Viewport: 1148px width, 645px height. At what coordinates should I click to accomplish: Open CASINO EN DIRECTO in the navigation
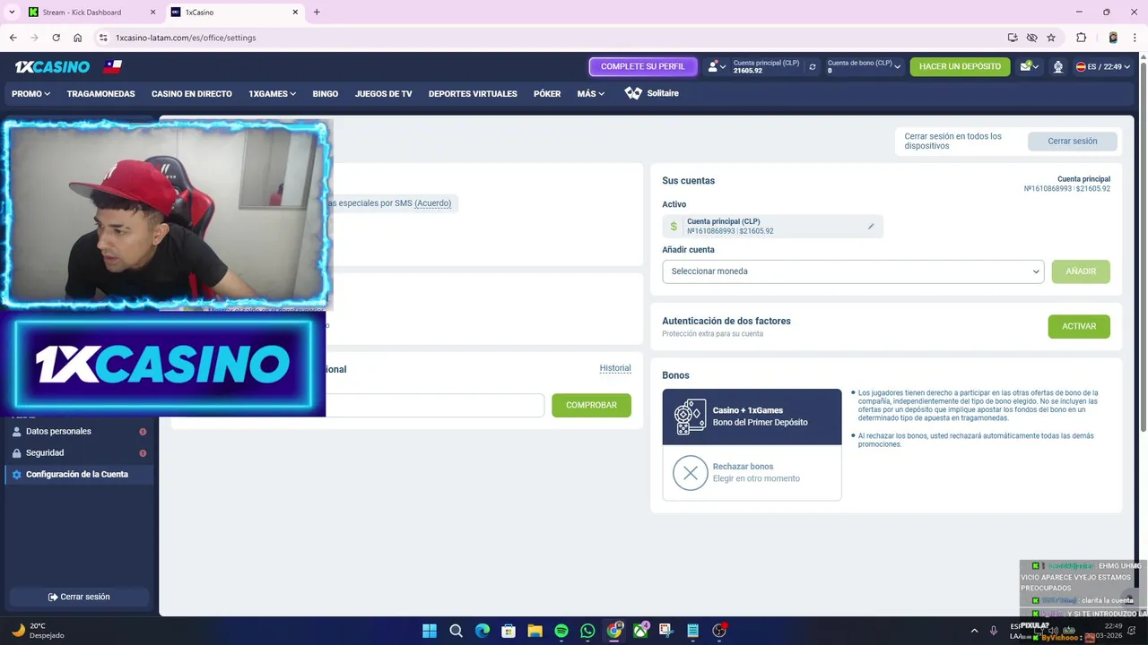point(191,93)
